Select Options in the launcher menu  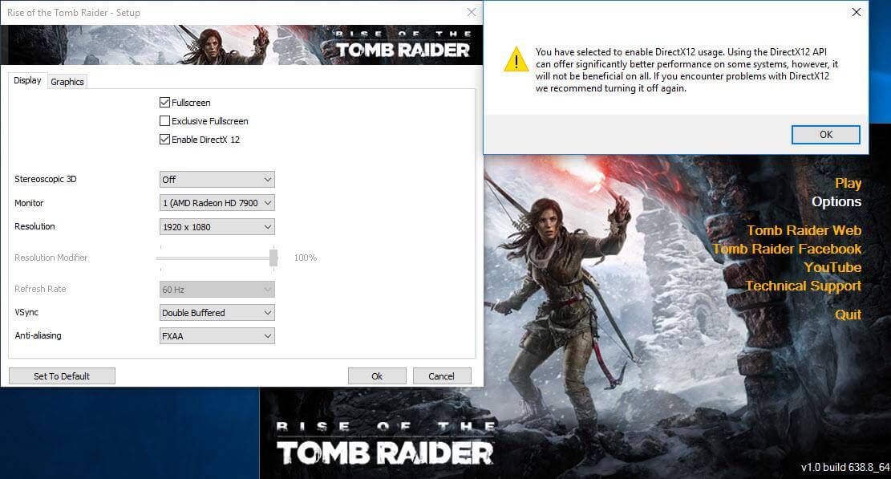click(x=836, y=201)
